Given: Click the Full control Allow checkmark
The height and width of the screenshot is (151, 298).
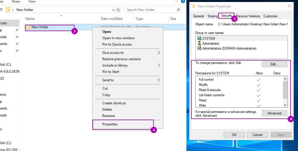Looking at the screenshot, I should (259, 80).
